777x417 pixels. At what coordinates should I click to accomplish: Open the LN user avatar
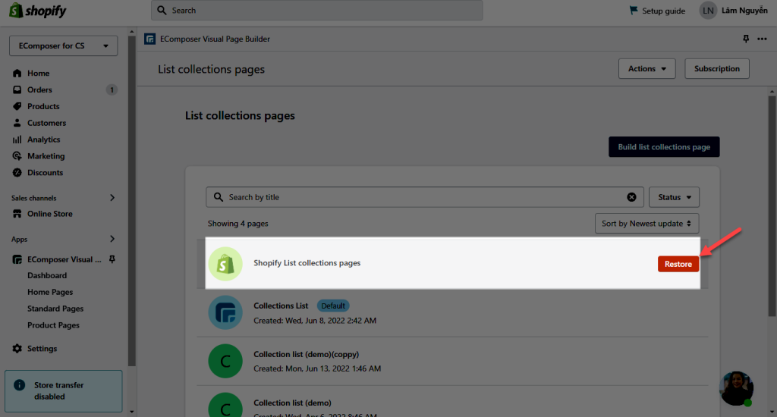pos(708,11)
